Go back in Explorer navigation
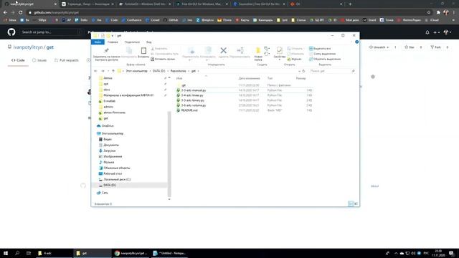 tap(95, 71)
